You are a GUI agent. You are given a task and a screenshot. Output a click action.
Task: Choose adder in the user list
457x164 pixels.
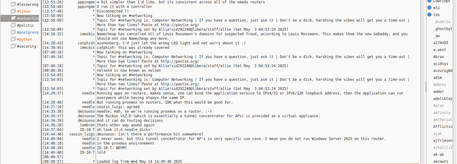[x=438, y=92]
